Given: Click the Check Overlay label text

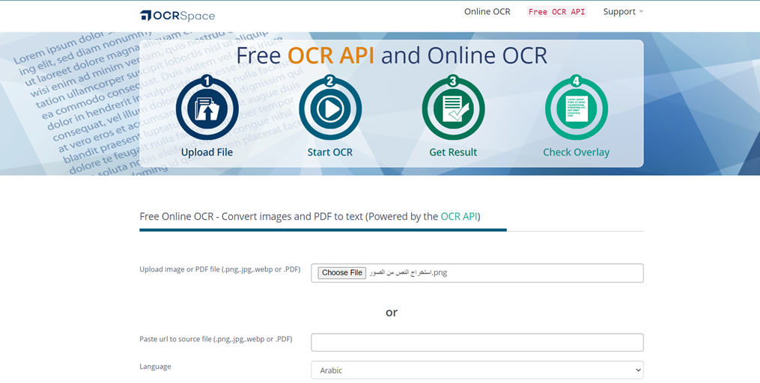Looking at the screenshot, I should (577, 152).
